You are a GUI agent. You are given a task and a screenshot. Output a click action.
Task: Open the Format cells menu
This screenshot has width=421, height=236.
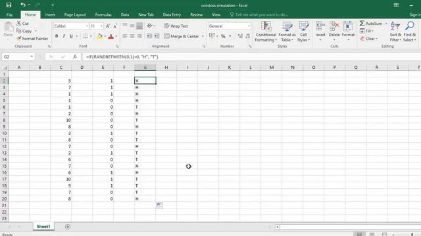348,31
